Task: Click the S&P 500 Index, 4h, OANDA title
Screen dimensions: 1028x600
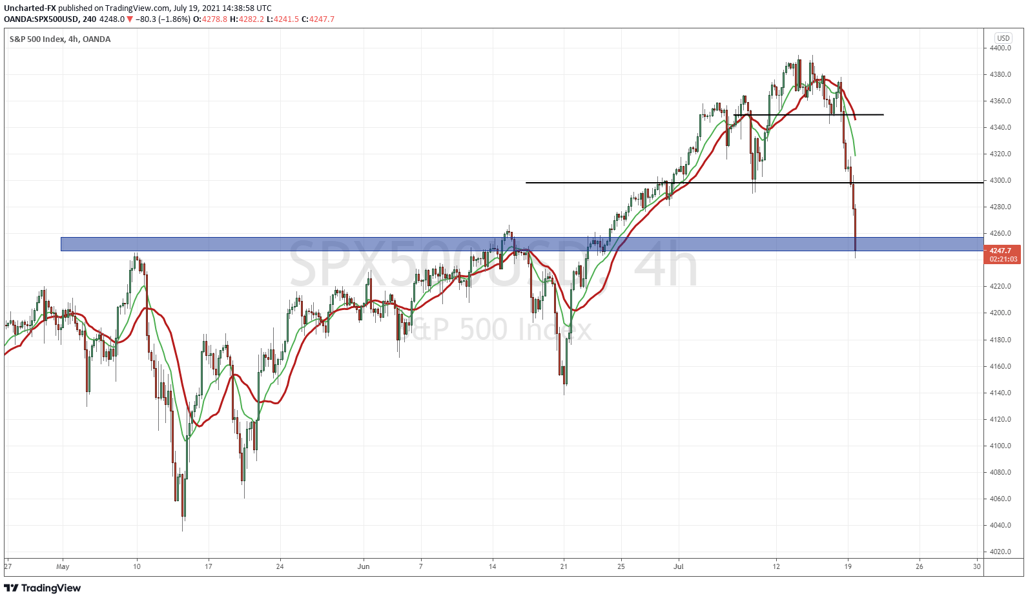Action: 60,39
